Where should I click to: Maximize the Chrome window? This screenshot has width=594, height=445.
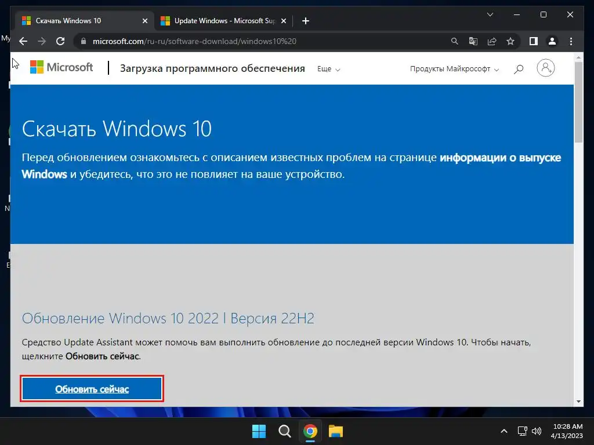click(543, 14)
